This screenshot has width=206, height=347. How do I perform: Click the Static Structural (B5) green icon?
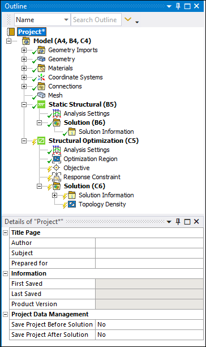tap(41, 104)
